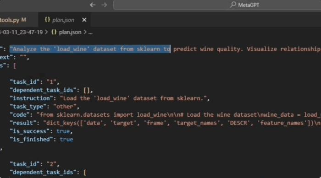Screen dimensions: 321x178
Task: Click the true value of "is_success"
Action: coord(63,131)
